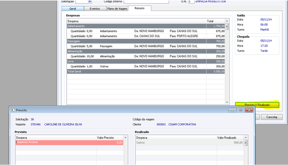Click the Chegada Hora value 17:20

click(264, 46)
